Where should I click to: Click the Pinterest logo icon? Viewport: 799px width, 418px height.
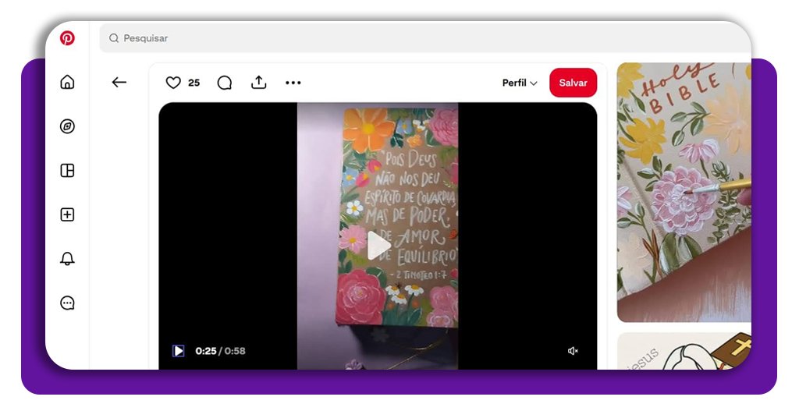pyautogui.click(x=68, y=38)
